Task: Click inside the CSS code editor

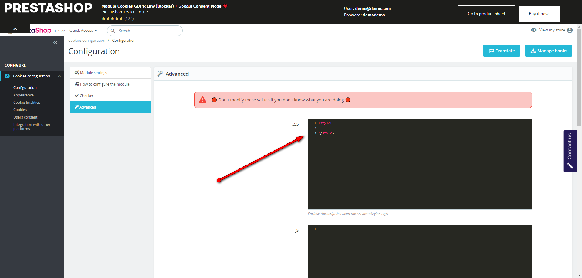Action: tap(420, 164)
